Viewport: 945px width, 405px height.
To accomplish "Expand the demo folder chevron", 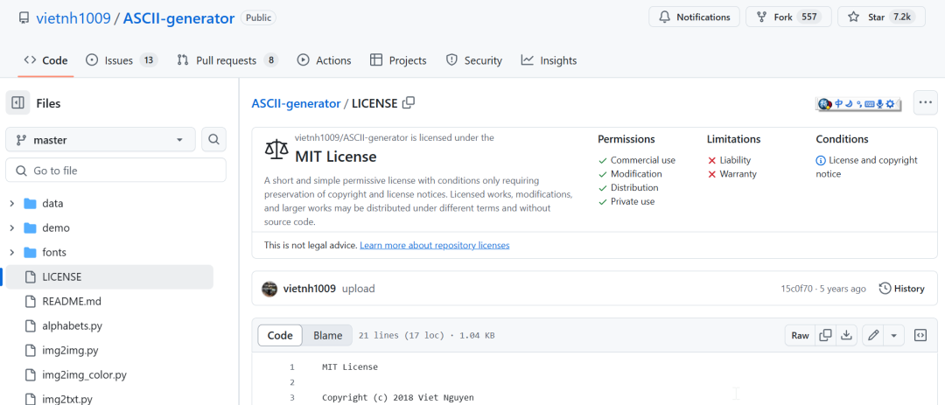I will coord(12,227).
